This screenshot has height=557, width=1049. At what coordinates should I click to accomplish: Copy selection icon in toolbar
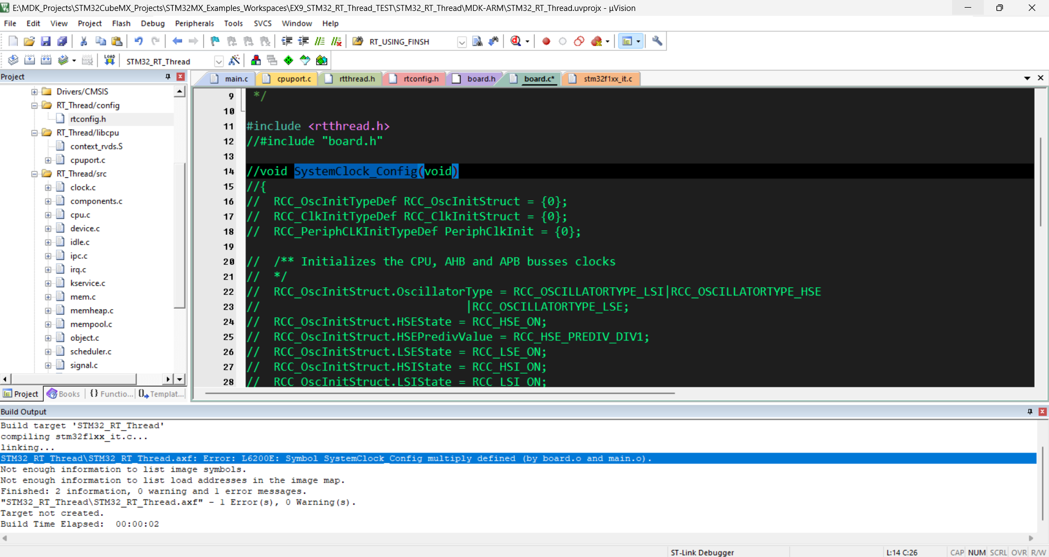pyautogui.click(x=100, y=41)
